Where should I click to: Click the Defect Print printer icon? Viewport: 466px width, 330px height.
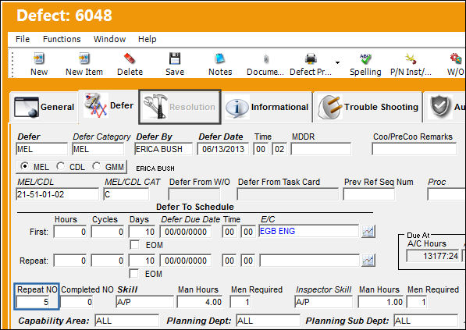(x=311, y=59)
